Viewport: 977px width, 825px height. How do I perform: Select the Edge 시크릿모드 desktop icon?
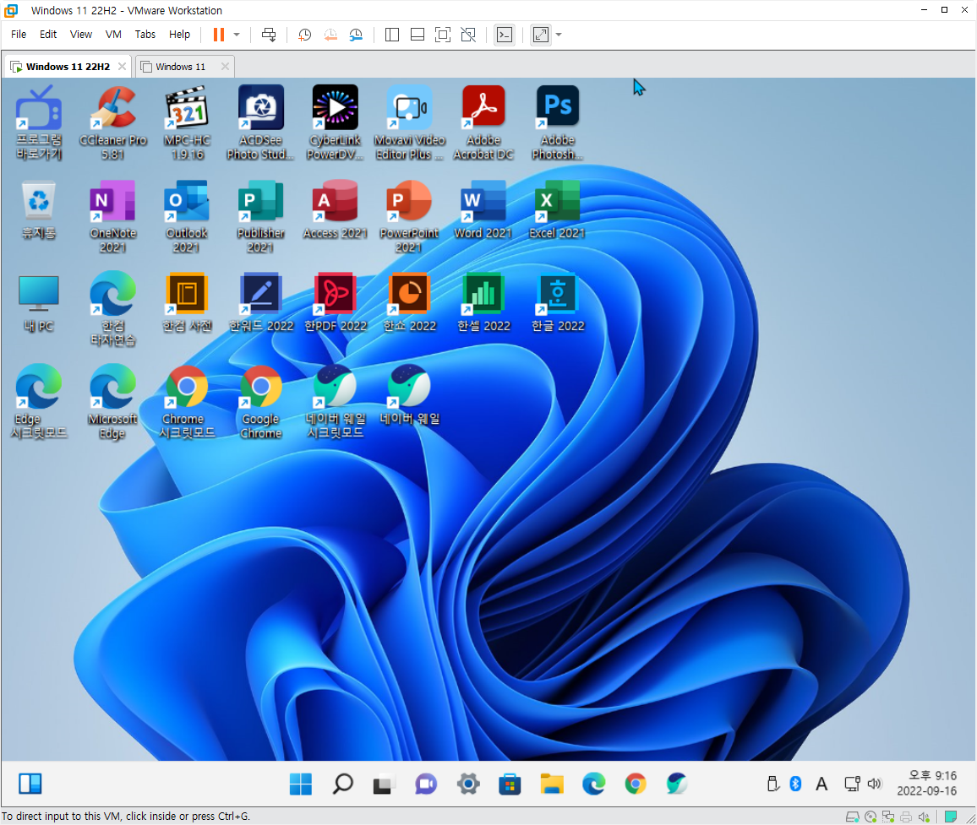(39, 402)
